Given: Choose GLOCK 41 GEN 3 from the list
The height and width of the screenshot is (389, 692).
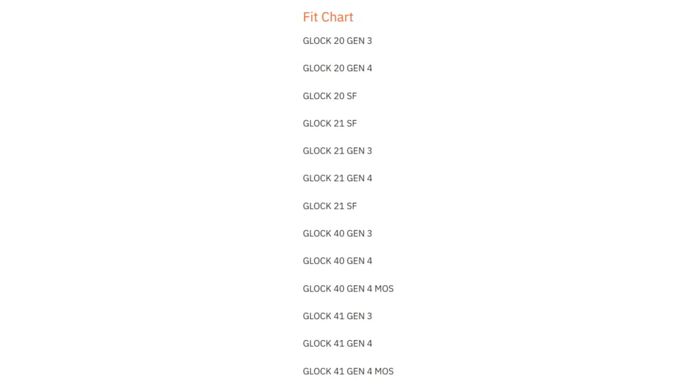Looking at the screenshot, I should tap(337, 317).
